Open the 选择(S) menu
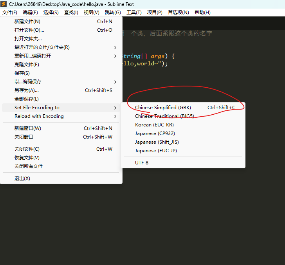This screenshot has height=265, width=285. 51,13
